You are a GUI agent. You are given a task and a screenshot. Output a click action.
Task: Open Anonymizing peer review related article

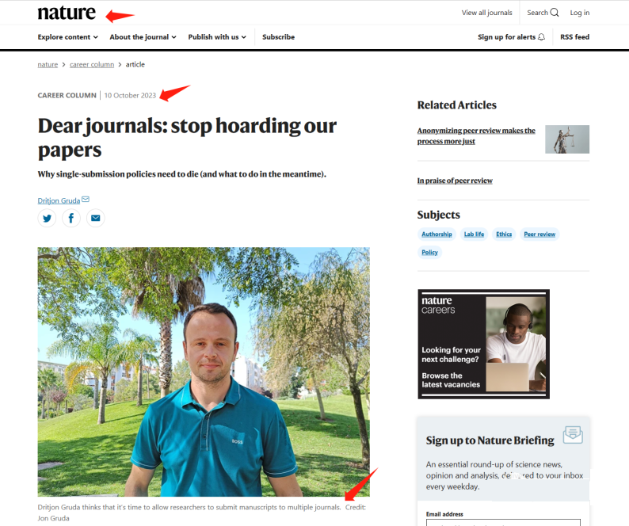(x=476, y=136)
